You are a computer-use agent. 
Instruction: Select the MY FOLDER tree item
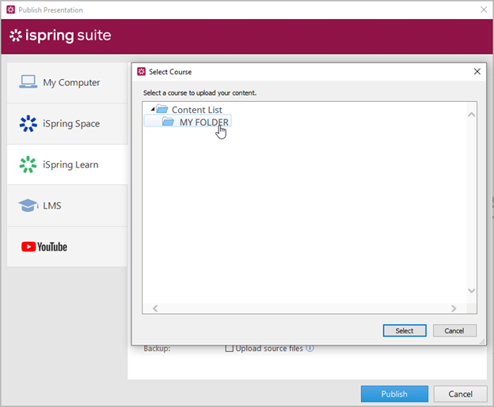(x=188, y=122)
